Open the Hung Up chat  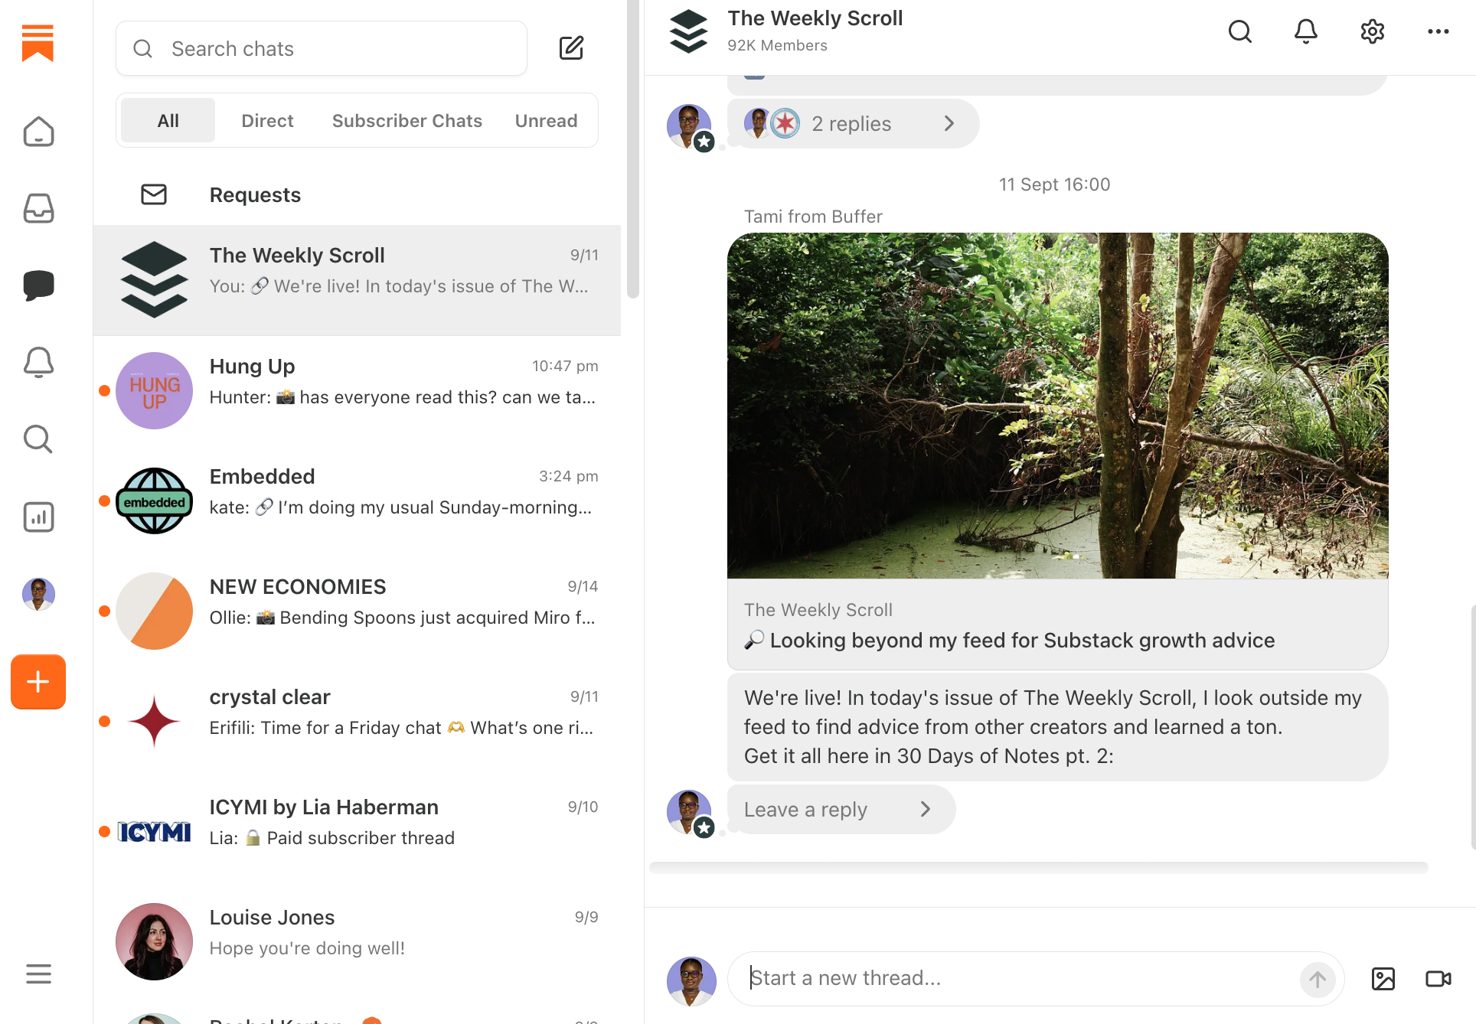[x=357, y=390]
